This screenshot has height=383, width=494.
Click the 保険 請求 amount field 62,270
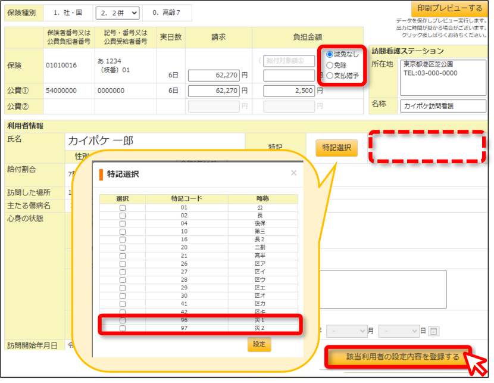coord(214,75)
